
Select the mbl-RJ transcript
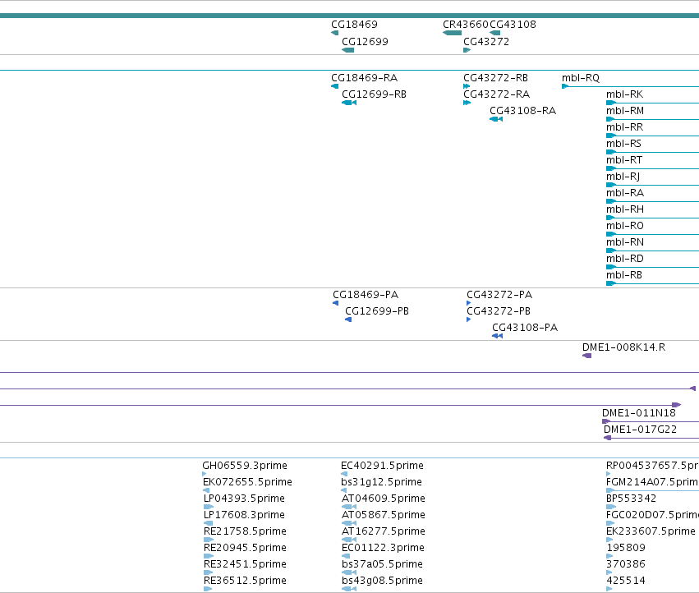pos(623,177)
